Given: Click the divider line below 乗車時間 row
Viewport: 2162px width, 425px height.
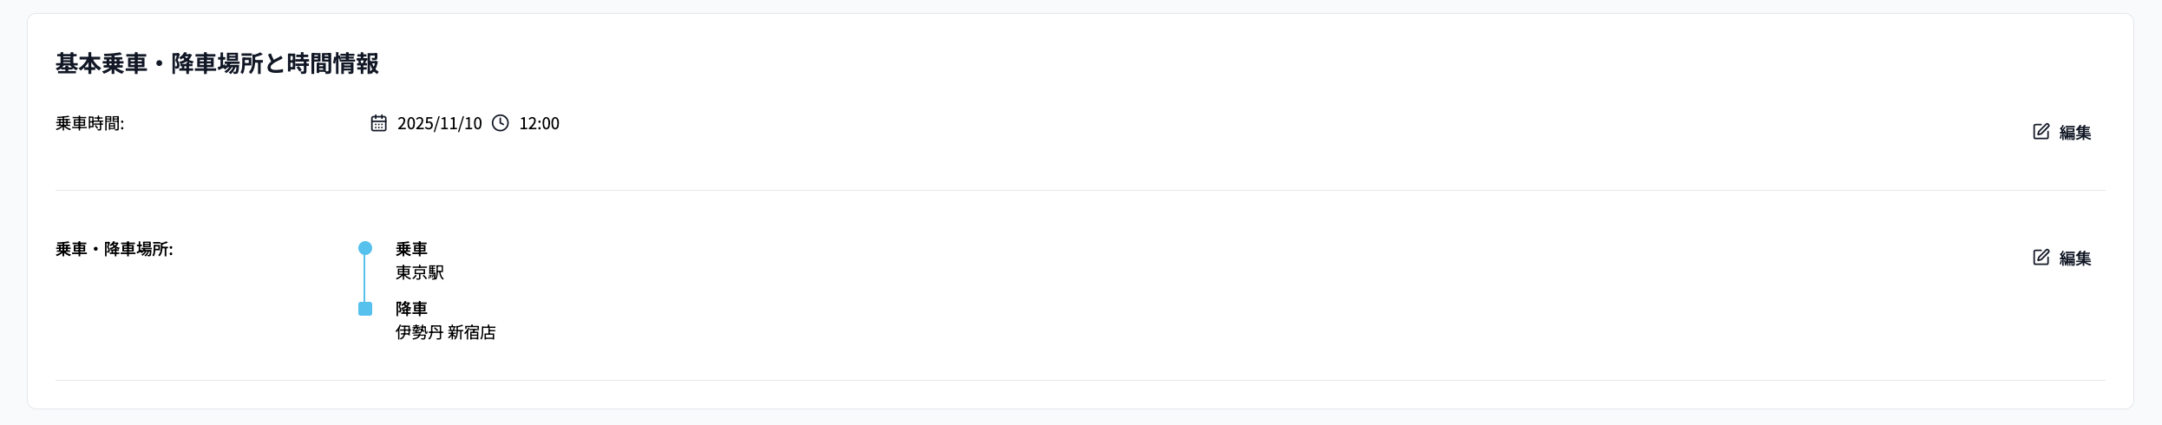Looking at the screenshot, I should click(1080, 190).
